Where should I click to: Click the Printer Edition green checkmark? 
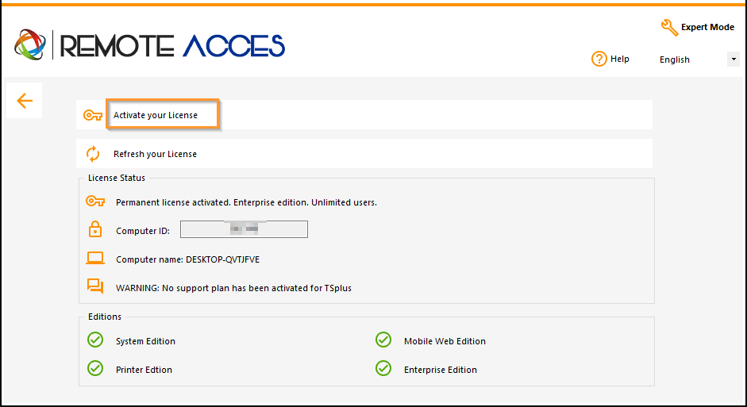(95, 368)
